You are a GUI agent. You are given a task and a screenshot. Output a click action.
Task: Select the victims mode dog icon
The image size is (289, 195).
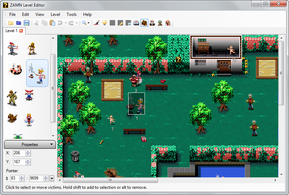coord(144,23)
